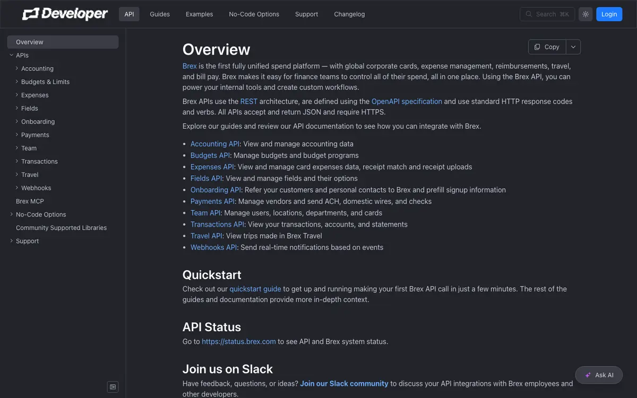Viewport: 637px width, 398px height.
Task: Open the Payments API link
Action: coord(212,201)
